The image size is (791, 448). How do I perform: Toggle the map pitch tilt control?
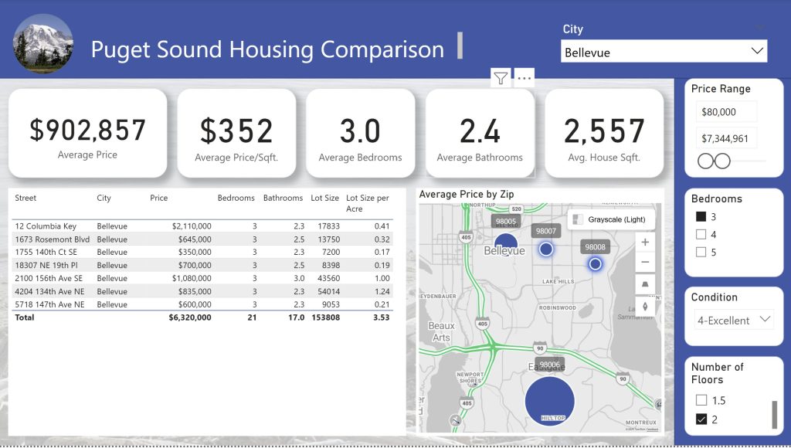[x=645, y=285]
